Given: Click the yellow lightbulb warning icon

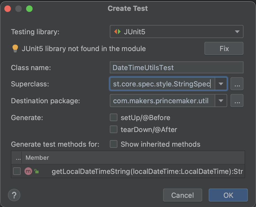Looking at the screenshot, I should [15, 49].
